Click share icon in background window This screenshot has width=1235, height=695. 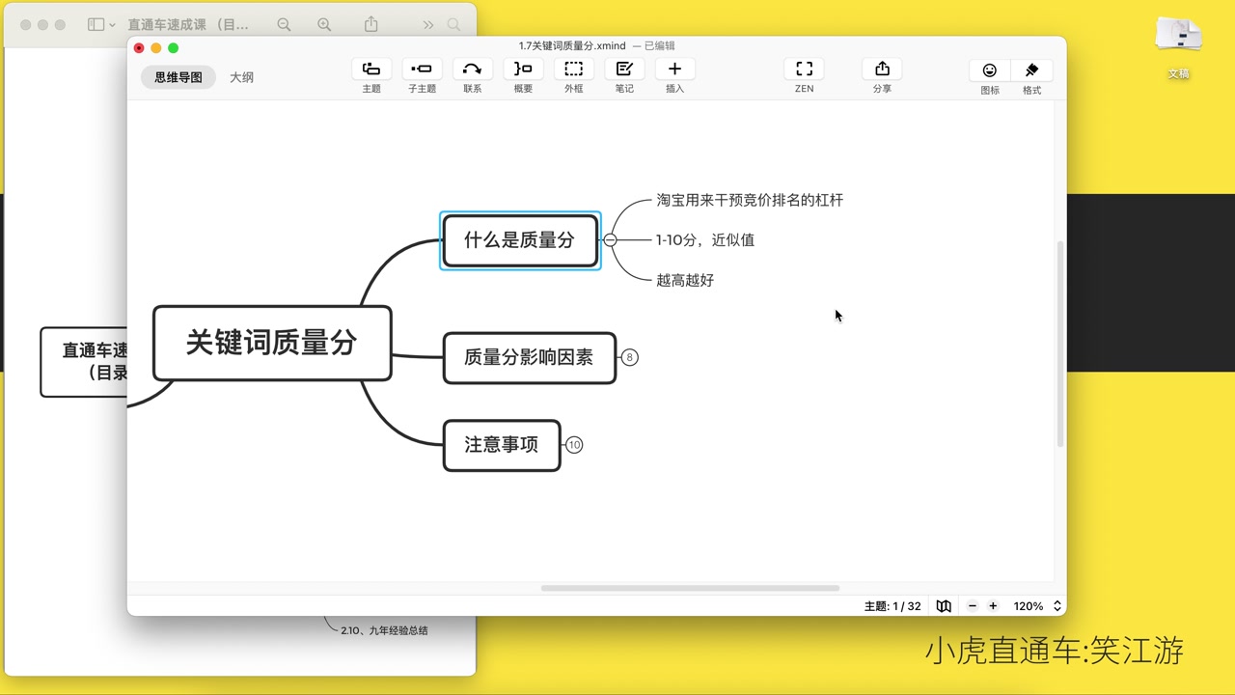pos(371,24)
